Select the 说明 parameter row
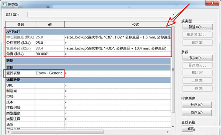The image size is (221, 135). tap(88, 125)
